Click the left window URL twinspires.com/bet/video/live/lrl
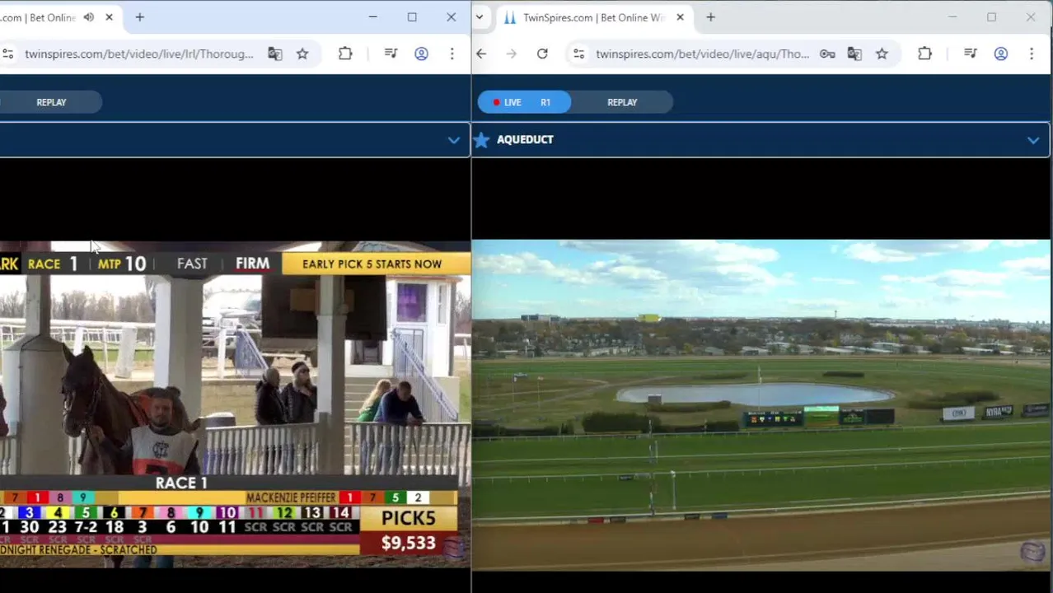Screen dimensions: 1053x593 click(x=138, y=54)
